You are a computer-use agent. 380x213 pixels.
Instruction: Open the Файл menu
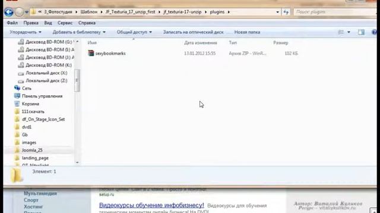tap(12, 23)
